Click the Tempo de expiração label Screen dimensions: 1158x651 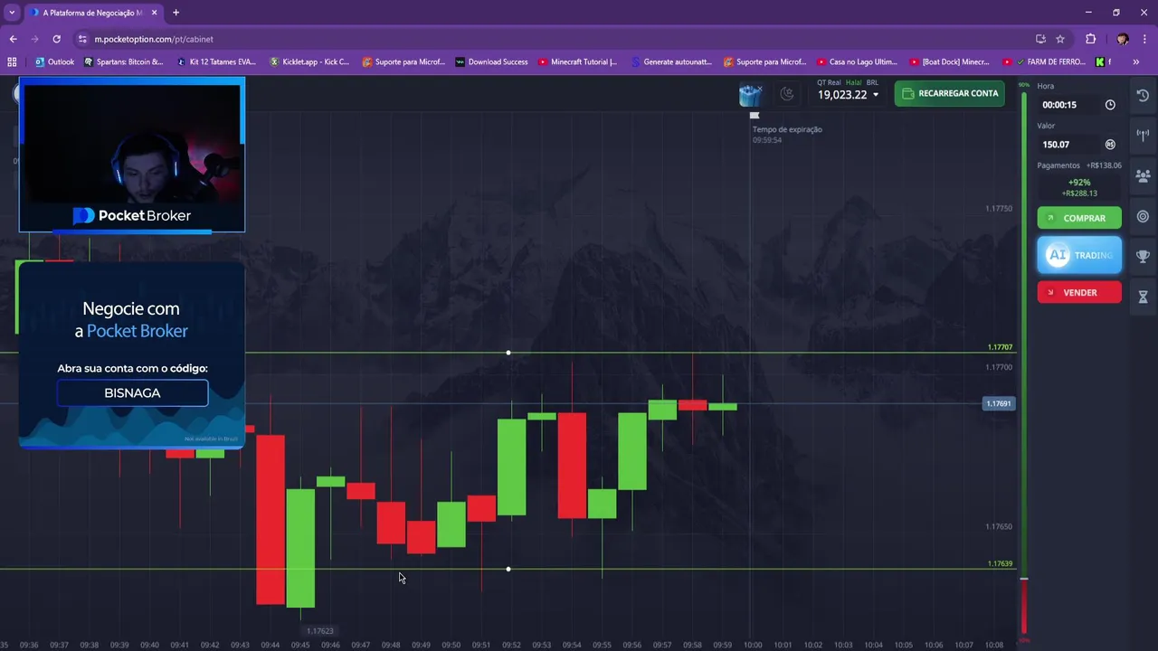(x=787, y=129)
